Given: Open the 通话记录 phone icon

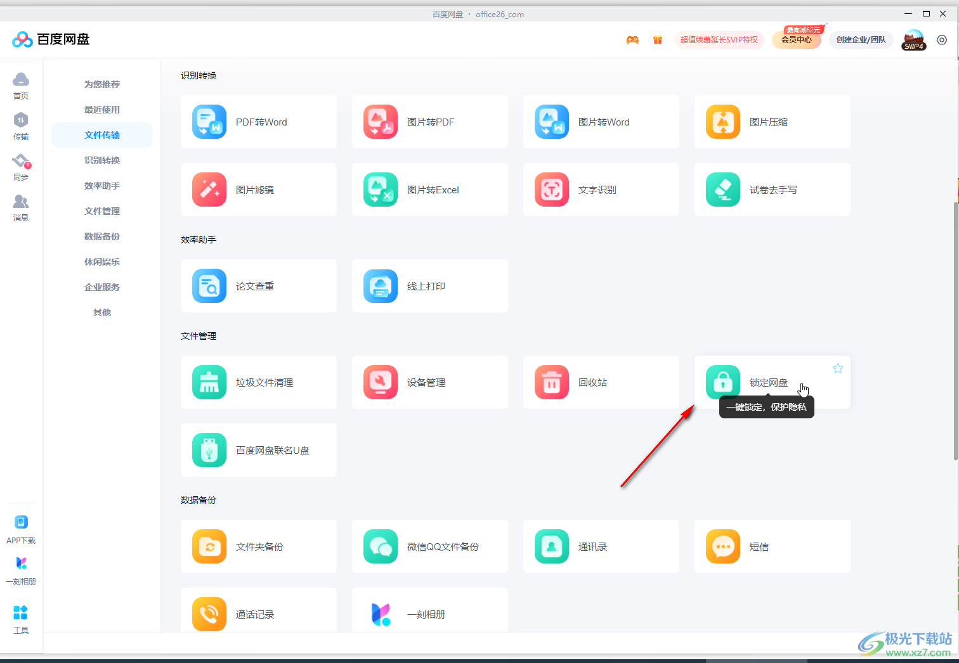Looking at the screenshot, I should coord(209,614).
